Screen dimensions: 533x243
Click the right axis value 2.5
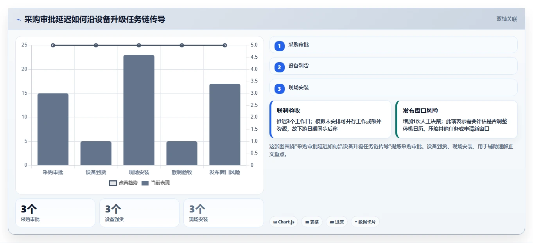tap(254, 105)
